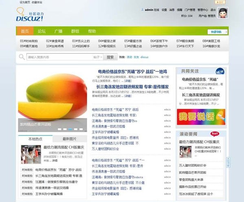Open the 门户管理 link
This screenshot has width=244, height=202.
click(x=190, y=10)
